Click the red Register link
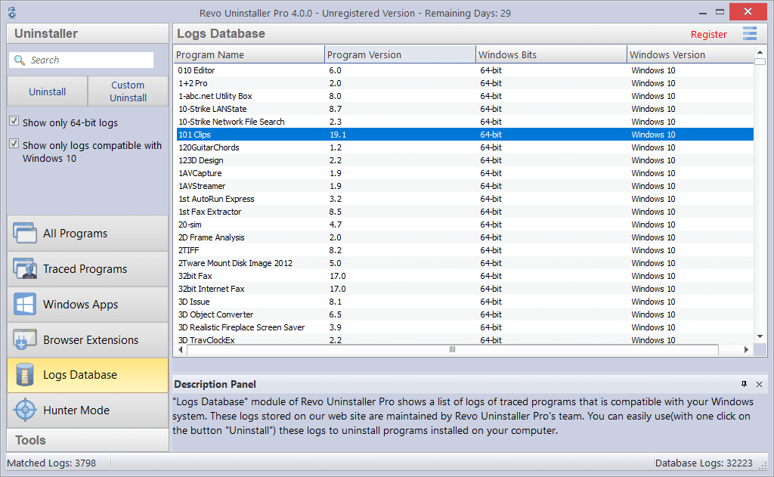774x477 pixels. [x=708, y=35]
